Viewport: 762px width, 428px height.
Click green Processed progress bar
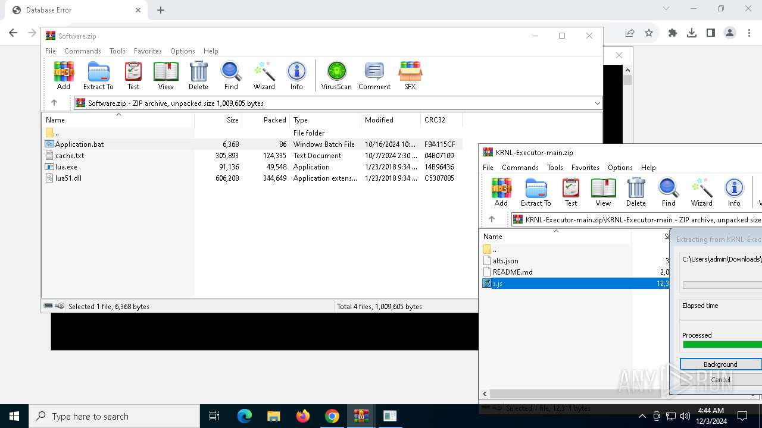tap(722, 344)
